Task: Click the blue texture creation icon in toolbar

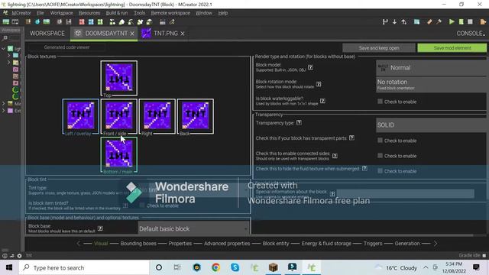Action: [x=91, y=22]
